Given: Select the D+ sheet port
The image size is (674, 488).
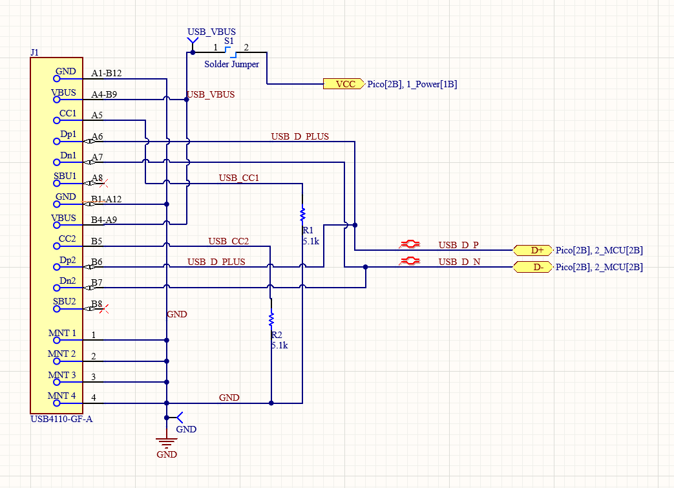Looking at the screenshot, I should [533, 250].
